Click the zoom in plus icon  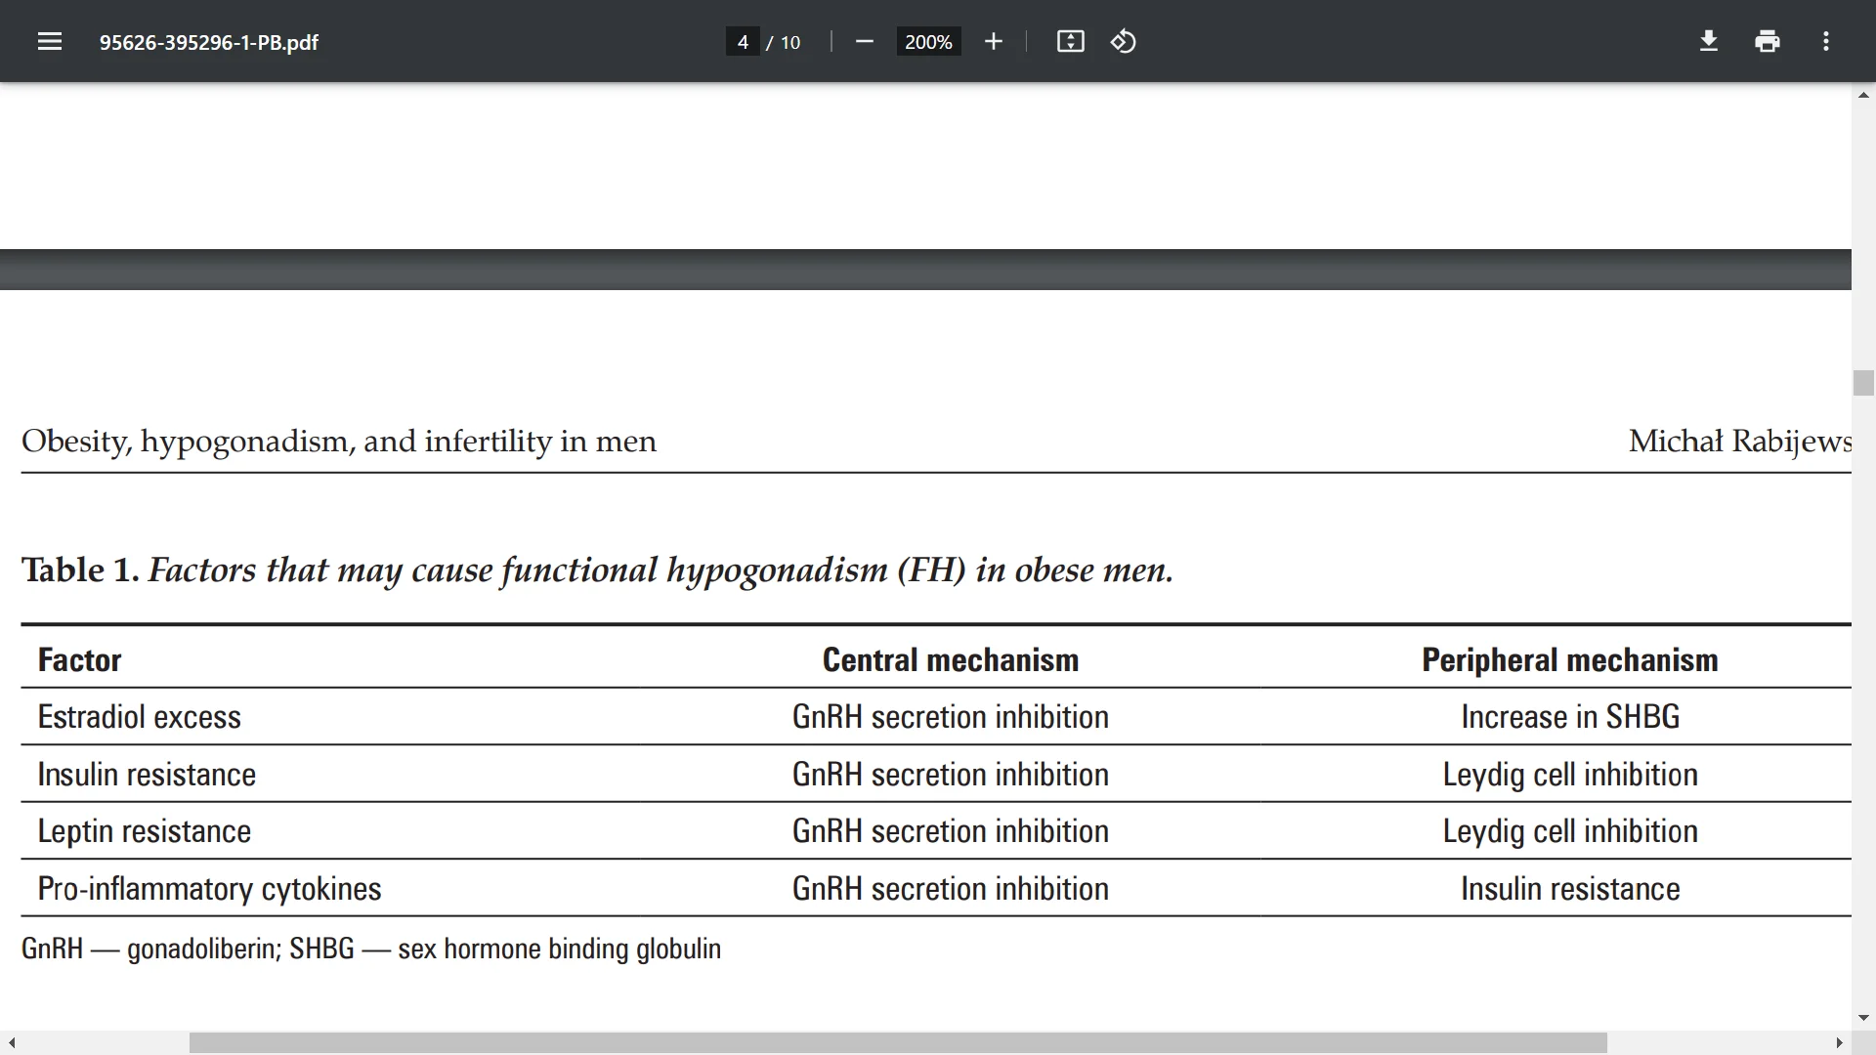click(x=994, y=41)
